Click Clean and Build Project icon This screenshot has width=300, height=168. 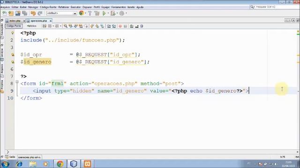click(97, 14)
